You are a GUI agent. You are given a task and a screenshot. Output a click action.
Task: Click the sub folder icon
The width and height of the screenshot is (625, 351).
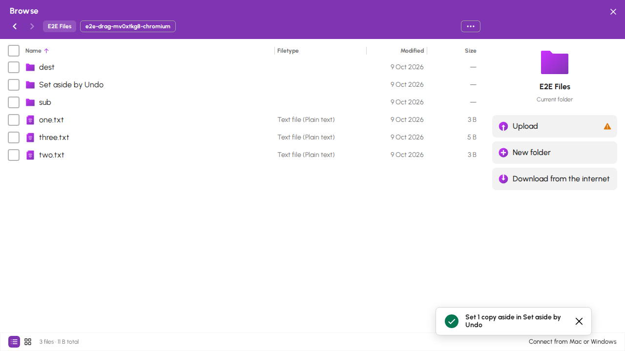[x=30, y=102]
